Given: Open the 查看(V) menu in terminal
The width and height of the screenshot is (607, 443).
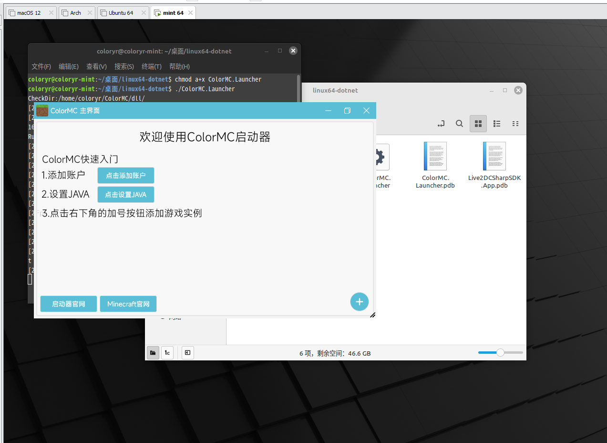Looking at the screenshot, I should (96, 66).
